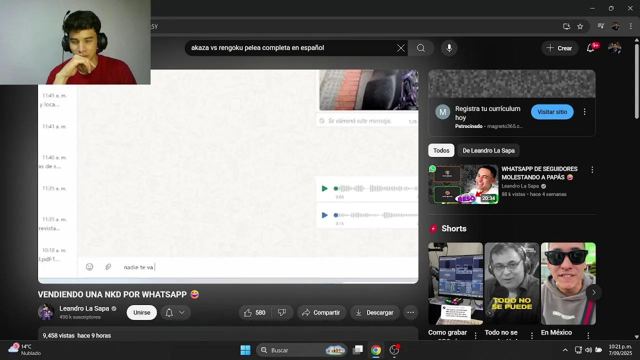This screenshot has width=640, height=360.
Task: Click the emoji icon in the chat input
Action: (89, 267)
